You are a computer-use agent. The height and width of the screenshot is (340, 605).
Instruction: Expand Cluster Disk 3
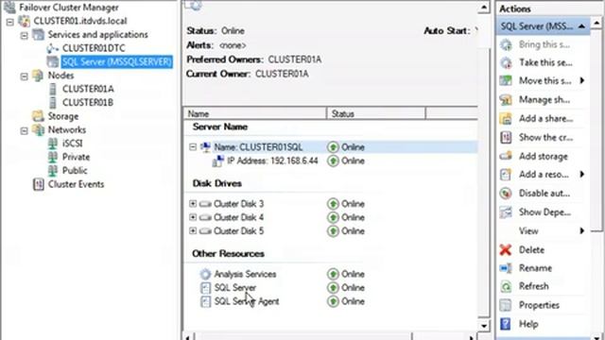[193, 203]
